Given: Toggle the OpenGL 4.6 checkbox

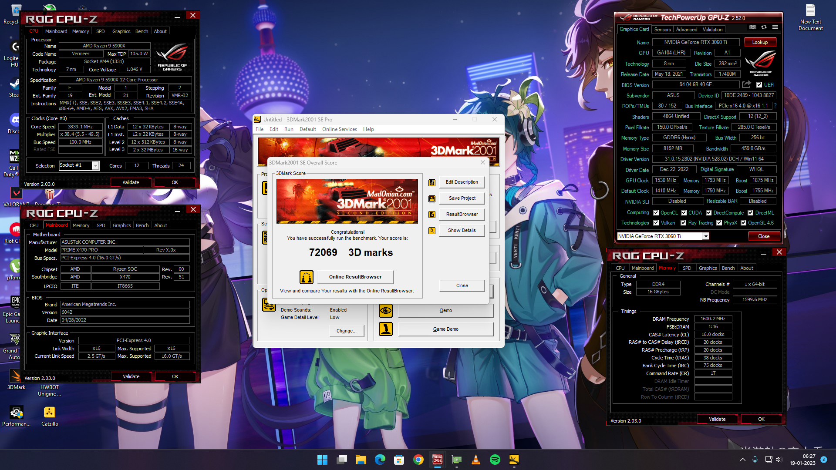Looking at the screenshot, I should [x=744, y=223].
